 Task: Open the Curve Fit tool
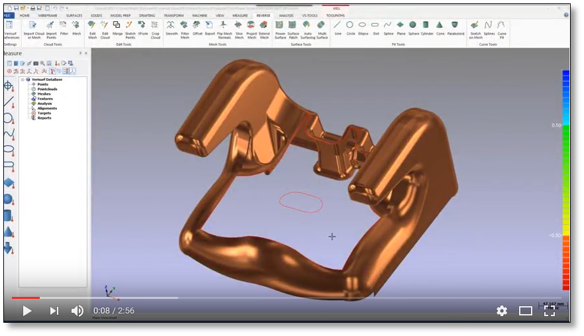502,30
